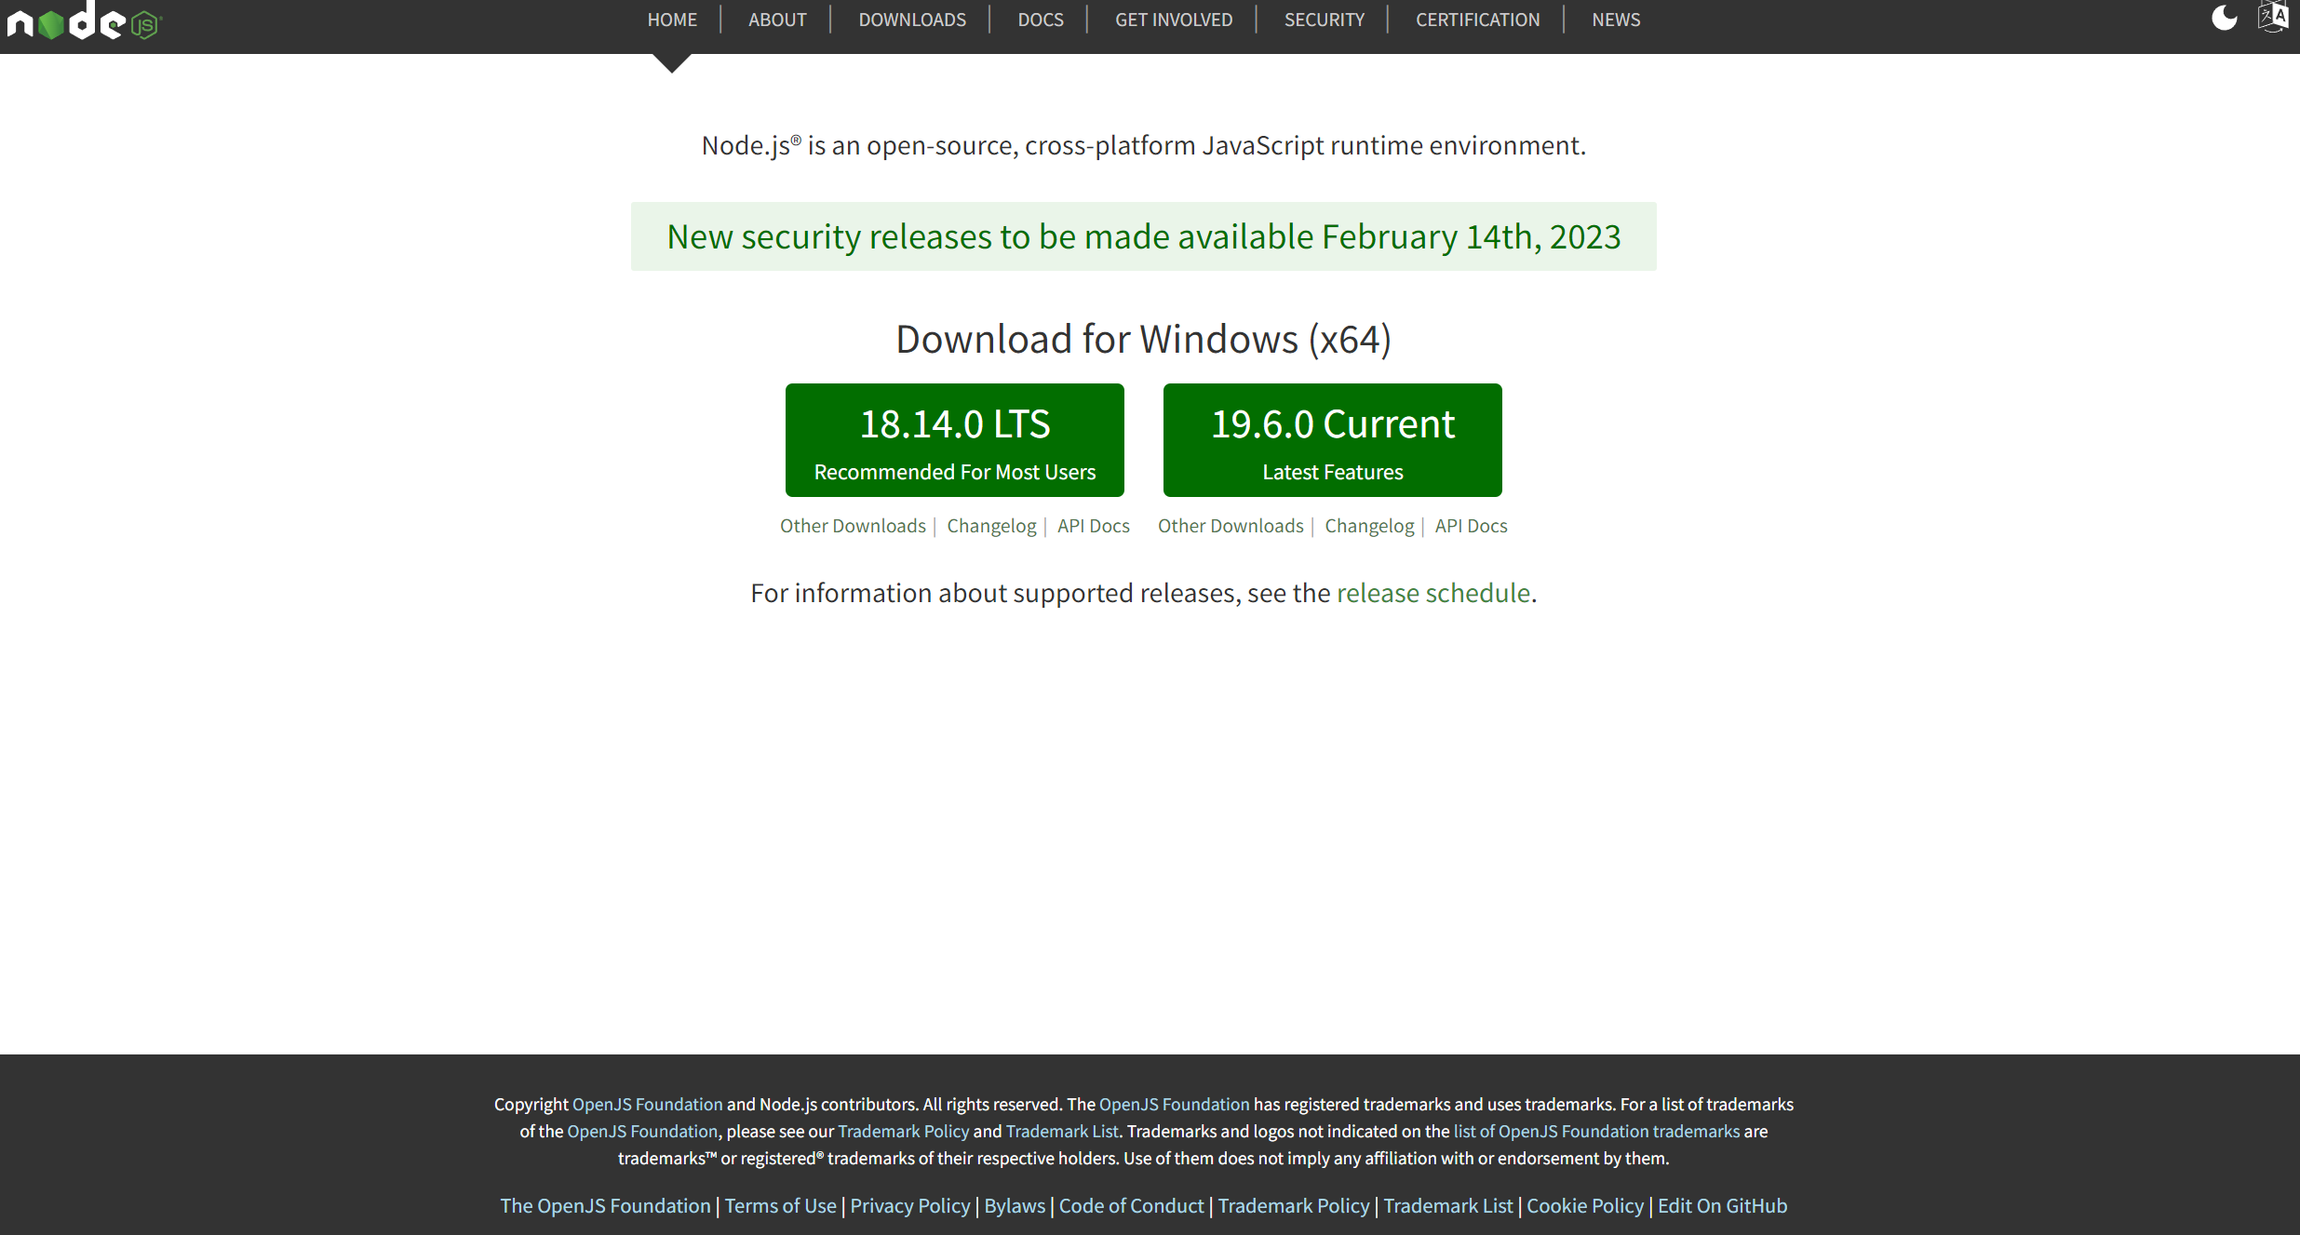Open the CERTIFICATION page

point(1477,20)
